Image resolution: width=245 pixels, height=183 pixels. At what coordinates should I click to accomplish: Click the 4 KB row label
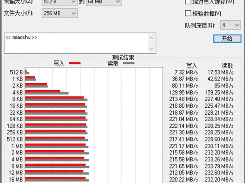(x=17, y=92)
